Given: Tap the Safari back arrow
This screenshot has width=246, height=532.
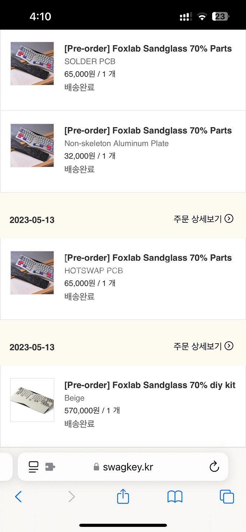Looking at the screenshot, I should click(x=18, y=497).
